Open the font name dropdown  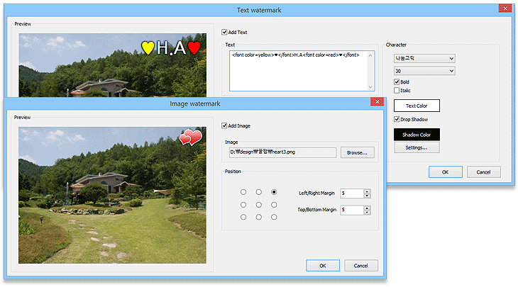(x=424, y=58)
